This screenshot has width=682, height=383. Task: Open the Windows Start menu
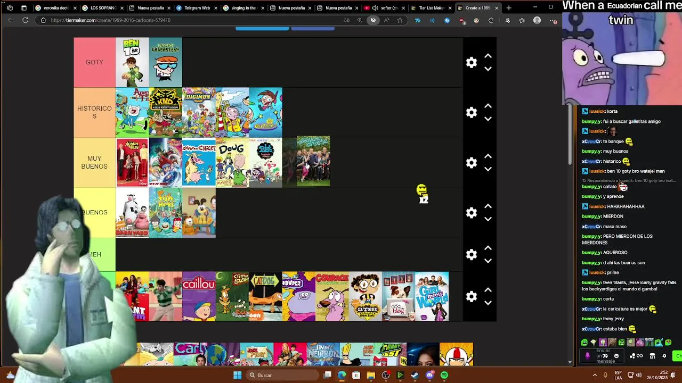pyautogui.click(x=237, y=375)
